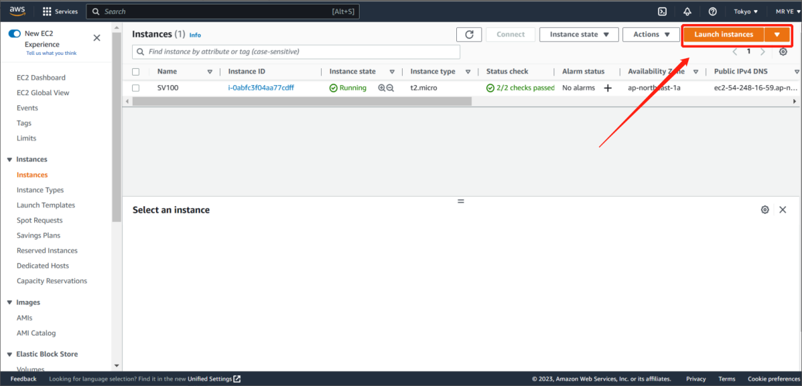This screenshot has height=386, width=802.
Task: Check the select-all instances checkbox
Action: (x=136, y=72)
